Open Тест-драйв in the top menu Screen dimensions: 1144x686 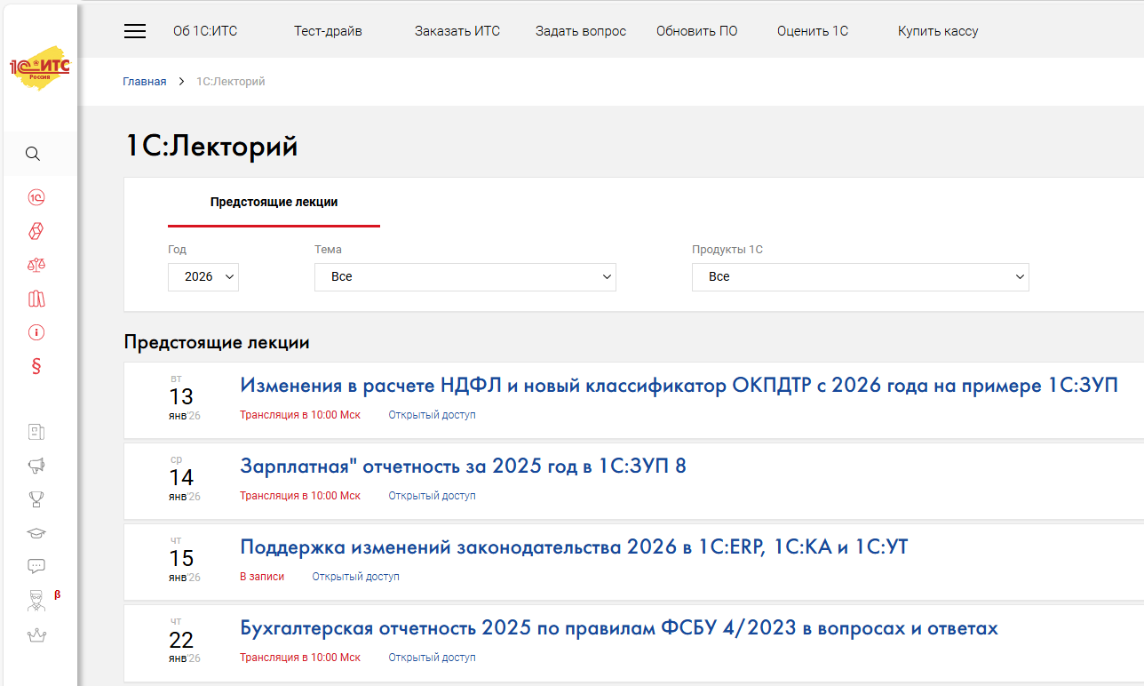pos(328,31)
